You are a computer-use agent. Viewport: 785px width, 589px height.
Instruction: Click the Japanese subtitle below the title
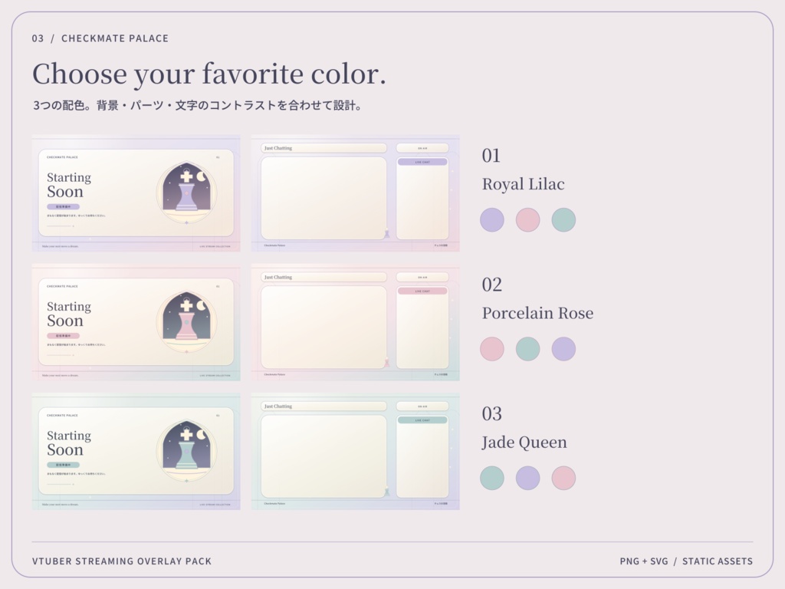coord(198,105)
